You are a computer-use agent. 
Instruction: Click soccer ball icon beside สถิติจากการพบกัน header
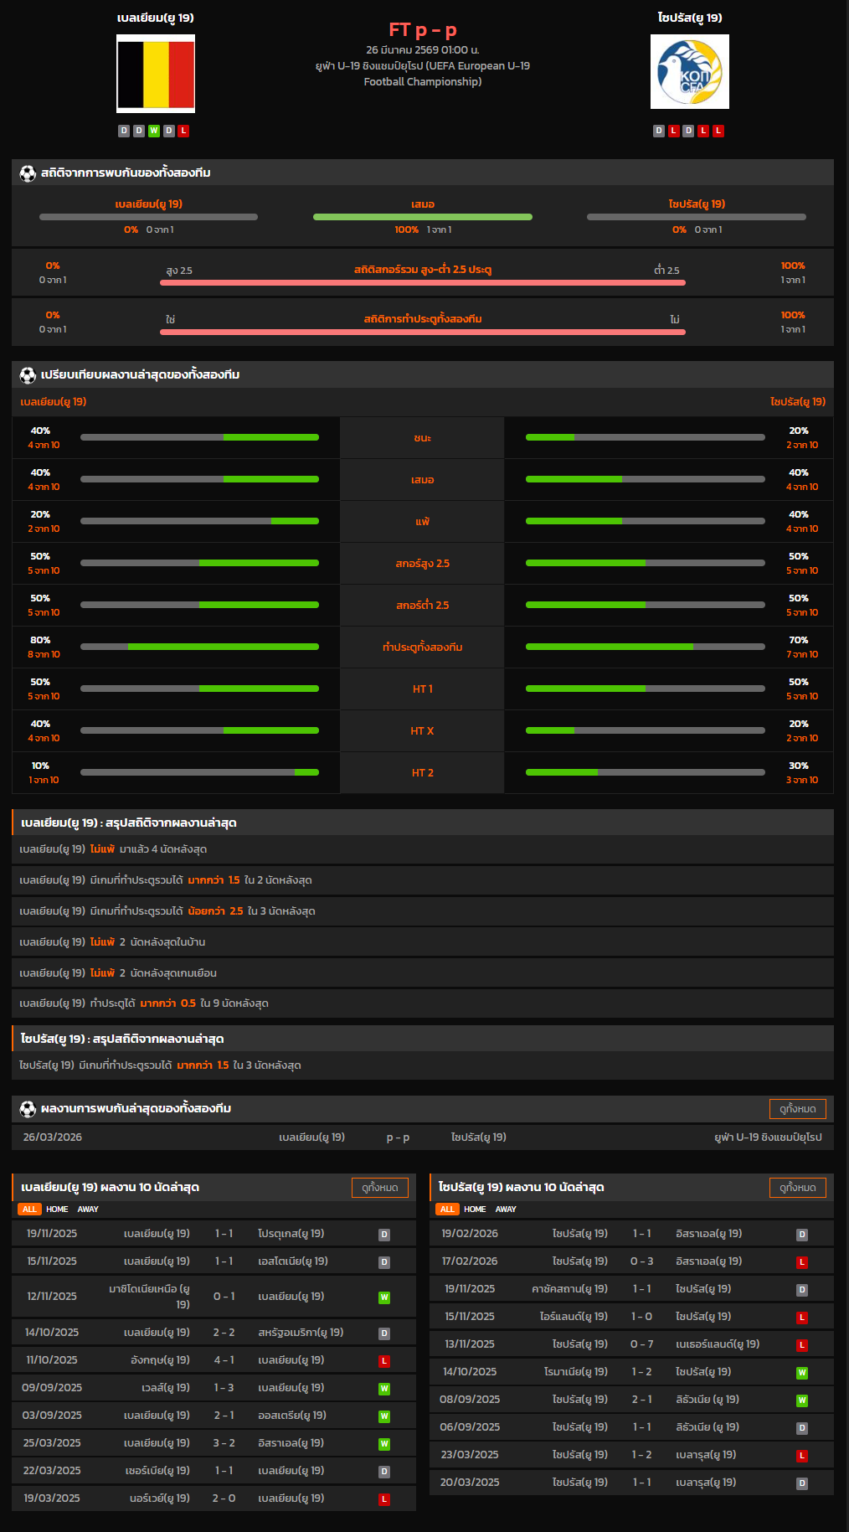(28, 173)
